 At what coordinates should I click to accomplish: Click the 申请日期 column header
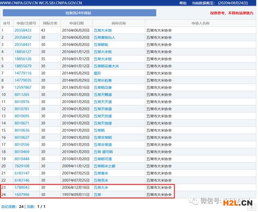[x=77, y=23]
